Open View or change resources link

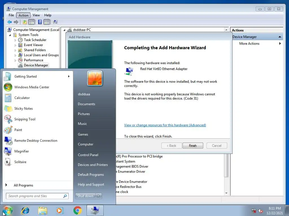(165, 125)
